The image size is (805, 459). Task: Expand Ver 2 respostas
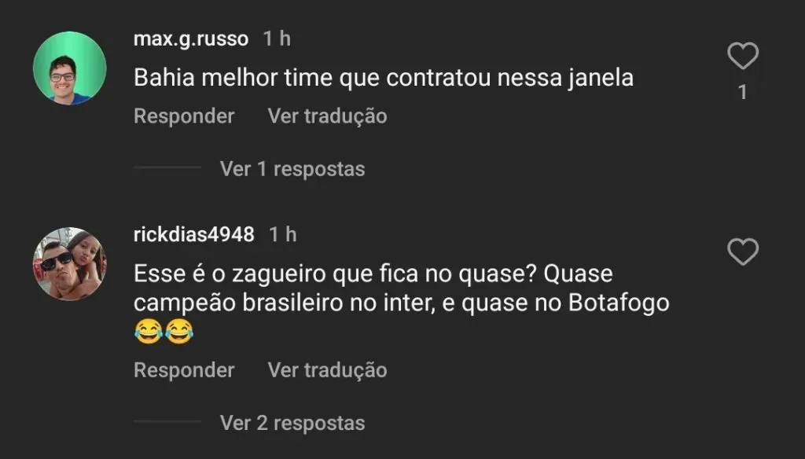[292, 423]
